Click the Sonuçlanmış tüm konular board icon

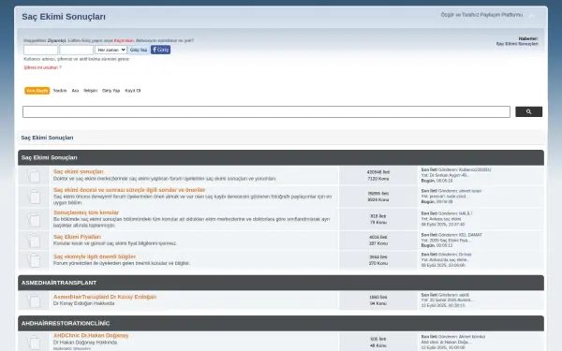click(34, 219)
